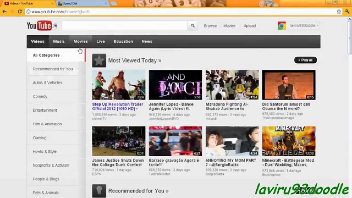Select the Videos navigation tab
This screenshot has height=198, width=352.
(38, 42)
